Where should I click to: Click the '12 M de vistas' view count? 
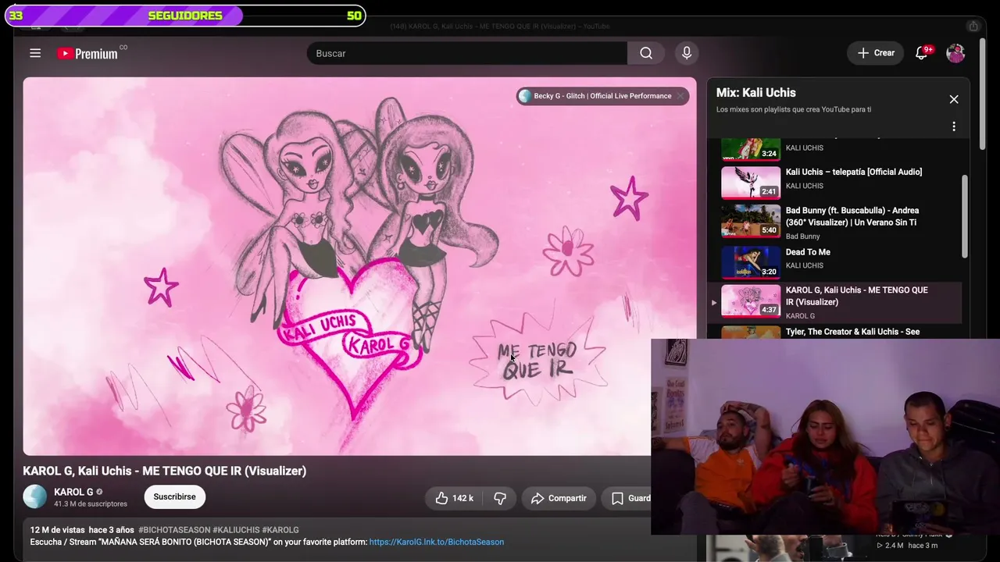pos(57,530)
